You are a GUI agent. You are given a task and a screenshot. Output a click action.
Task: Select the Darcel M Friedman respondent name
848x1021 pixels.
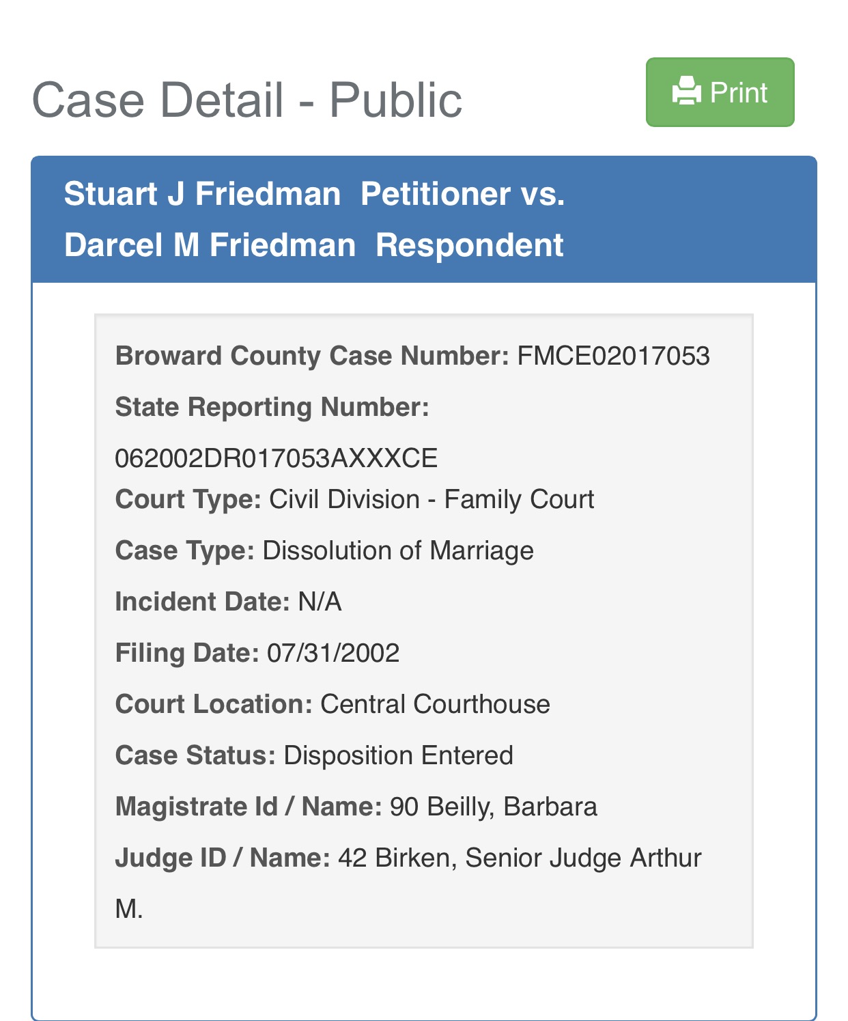210,245
